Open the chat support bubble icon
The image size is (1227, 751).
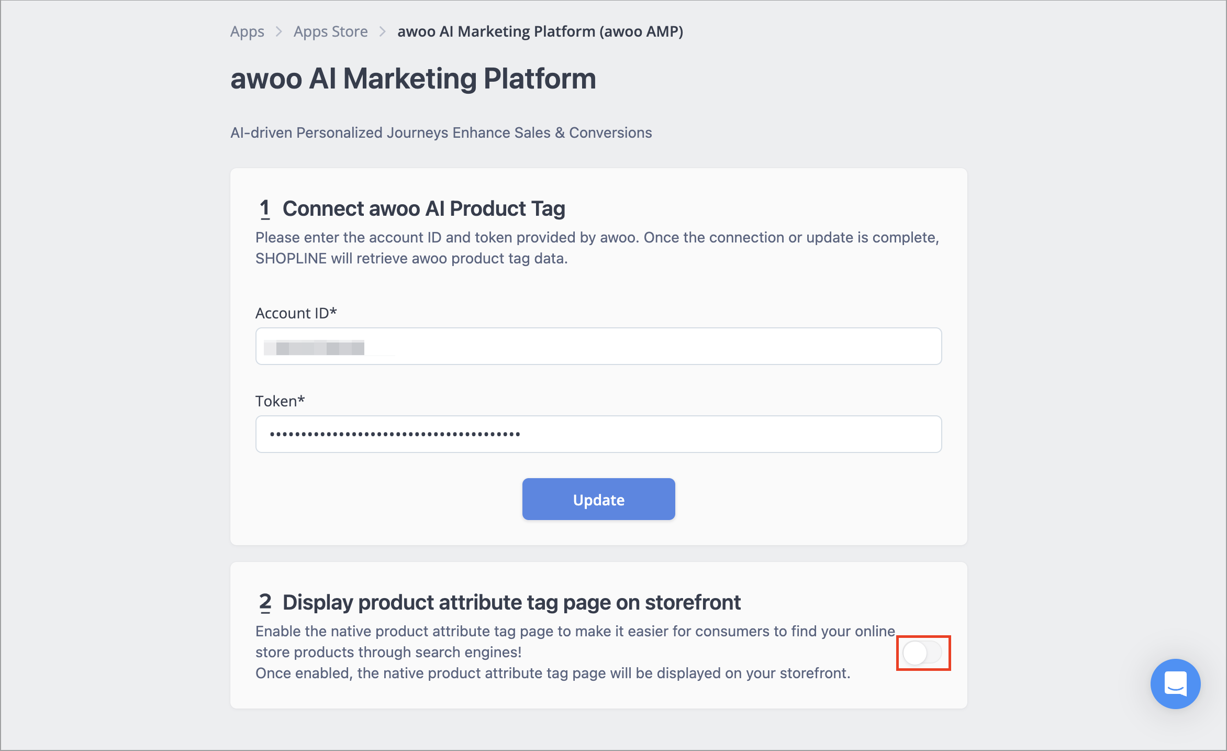point(1175,683)
